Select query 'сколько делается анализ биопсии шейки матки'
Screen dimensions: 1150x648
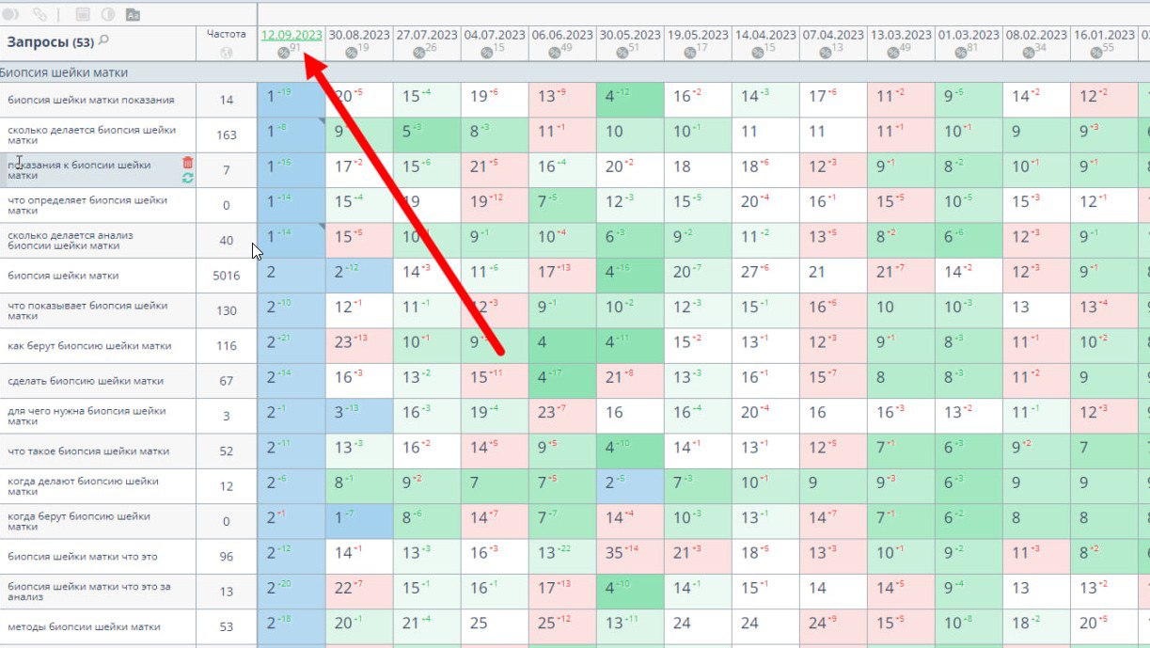[x=71, y=240]
